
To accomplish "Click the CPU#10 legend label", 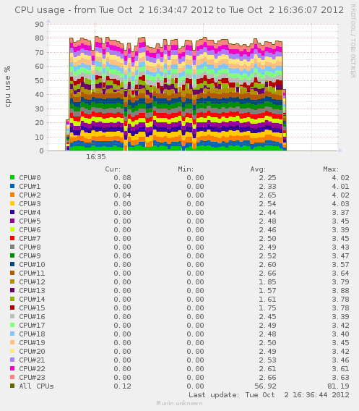I will pos(32,265).
